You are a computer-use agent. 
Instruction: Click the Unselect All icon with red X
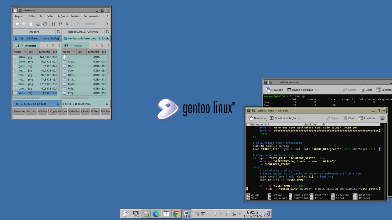60,24
